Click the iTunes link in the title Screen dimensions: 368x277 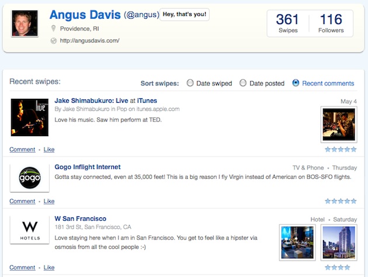click(147, 101)
